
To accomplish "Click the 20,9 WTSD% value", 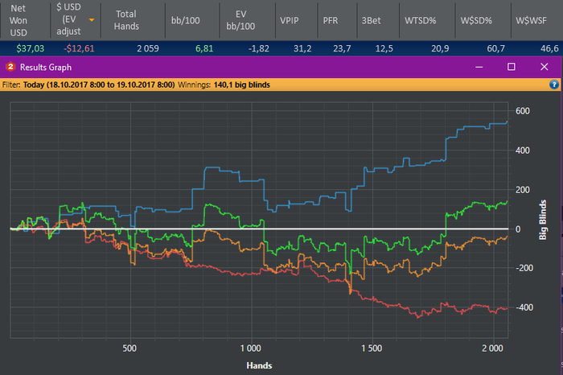I will 440,48.
